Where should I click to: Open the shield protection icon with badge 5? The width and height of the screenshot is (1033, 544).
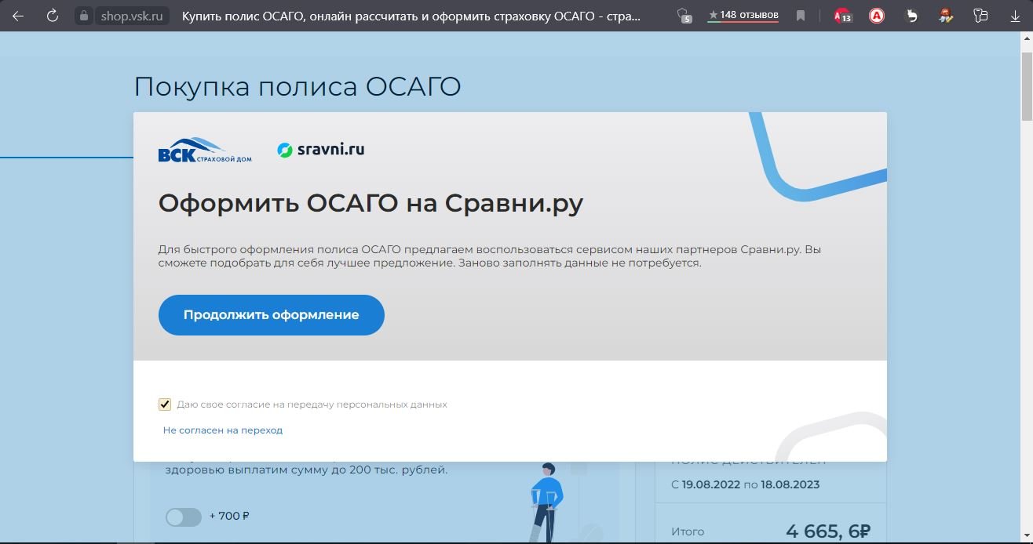coord(684,16)
